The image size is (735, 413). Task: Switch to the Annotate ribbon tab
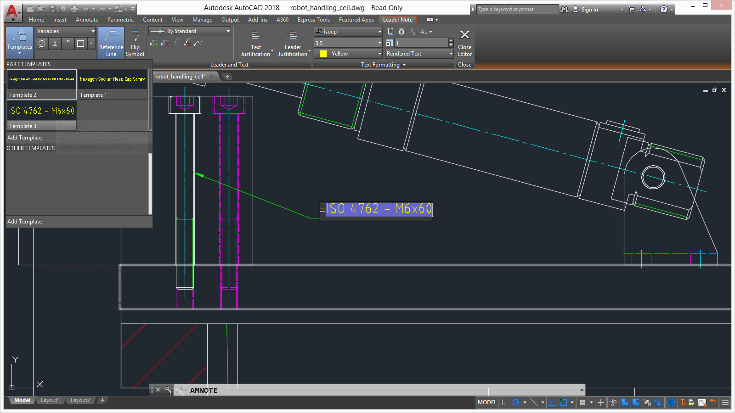click(x=87, y=20)
